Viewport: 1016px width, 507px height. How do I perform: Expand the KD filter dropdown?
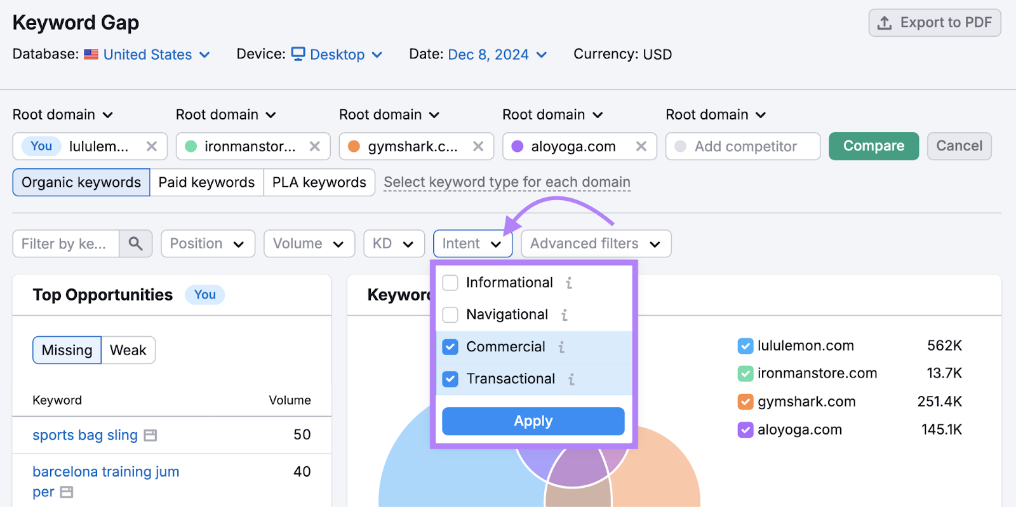tap(394, 243)
